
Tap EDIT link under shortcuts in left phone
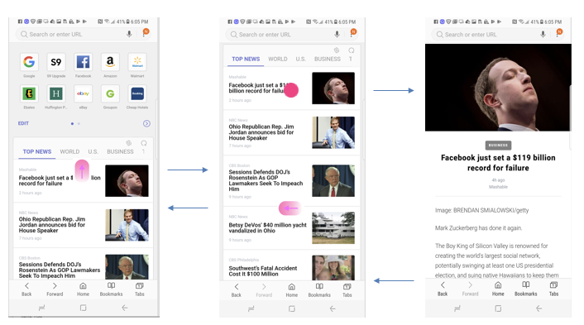(x=23, y=123)
